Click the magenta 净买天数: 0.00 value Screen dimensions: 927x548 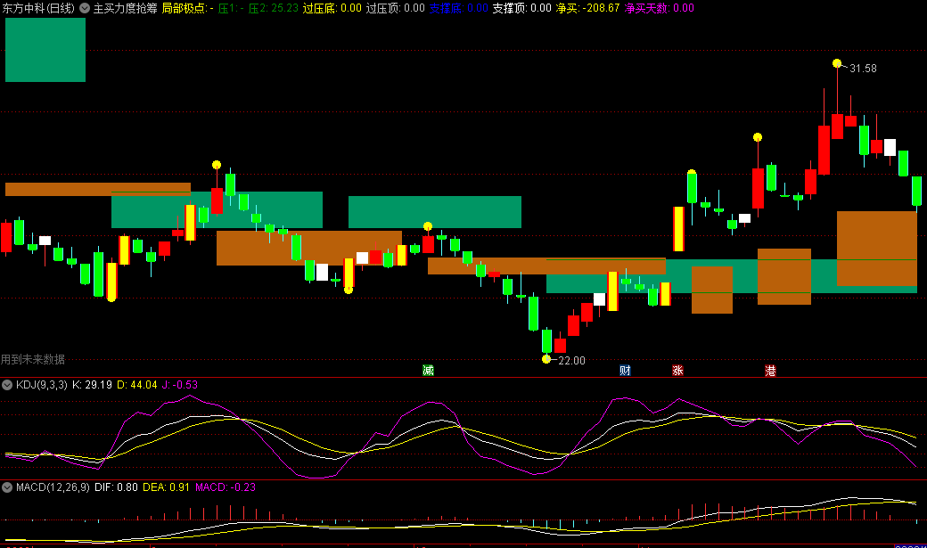point(660,8)
